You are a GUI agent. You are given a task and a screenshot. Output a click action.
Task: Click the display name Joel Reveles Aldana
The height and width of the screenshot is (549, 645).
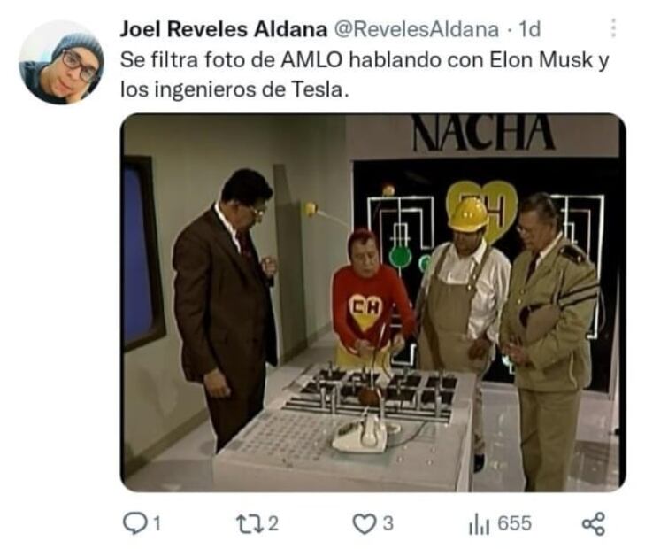pyautogui.click(x=224, y=29)
